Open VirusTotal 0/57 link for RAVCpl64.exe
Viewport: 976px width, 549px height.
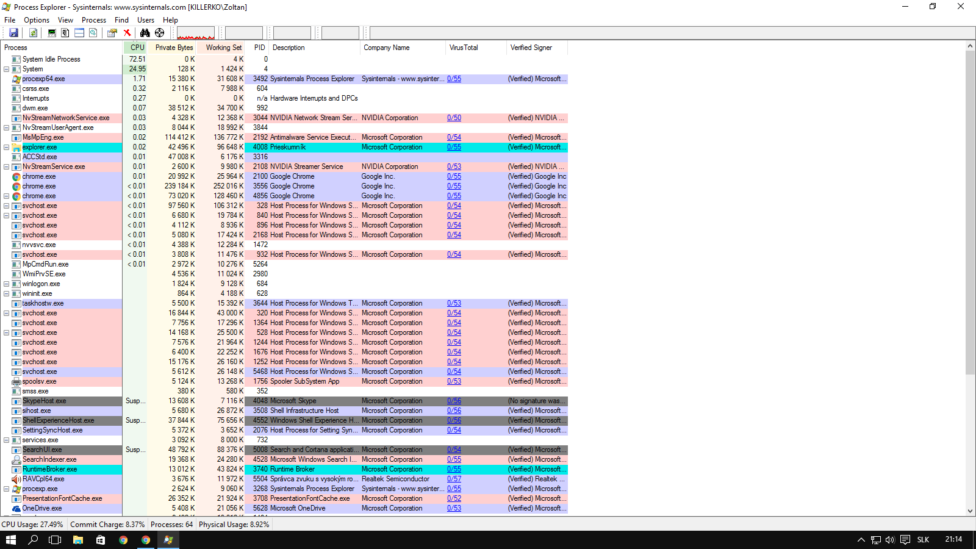pyautogui.click(x=454, y=479)
